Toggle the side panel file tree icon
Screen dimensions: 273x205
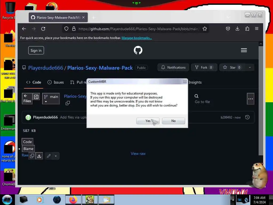click(x=36, y=97)
